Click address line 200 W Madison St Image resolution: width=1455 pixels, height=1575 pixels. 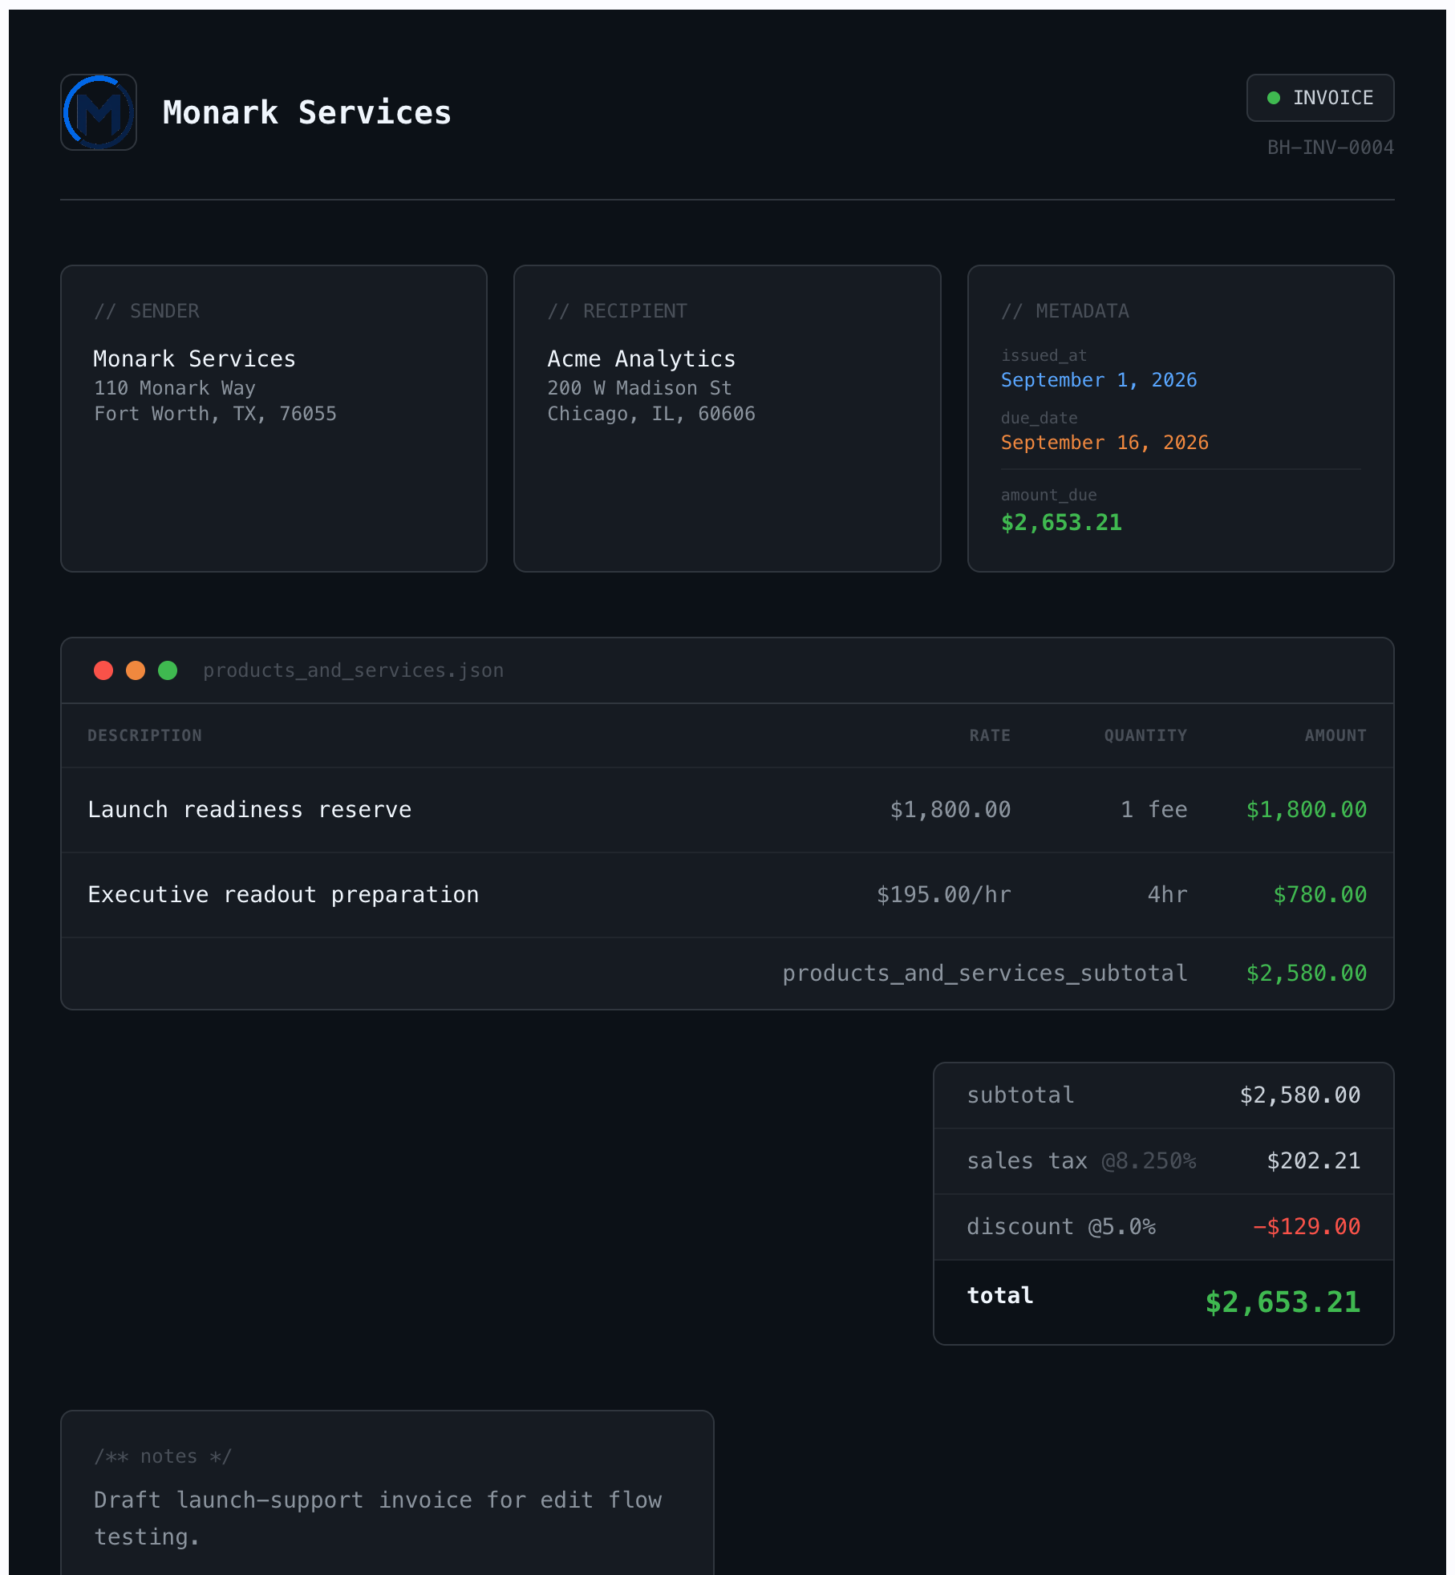(x=639, y=388)
